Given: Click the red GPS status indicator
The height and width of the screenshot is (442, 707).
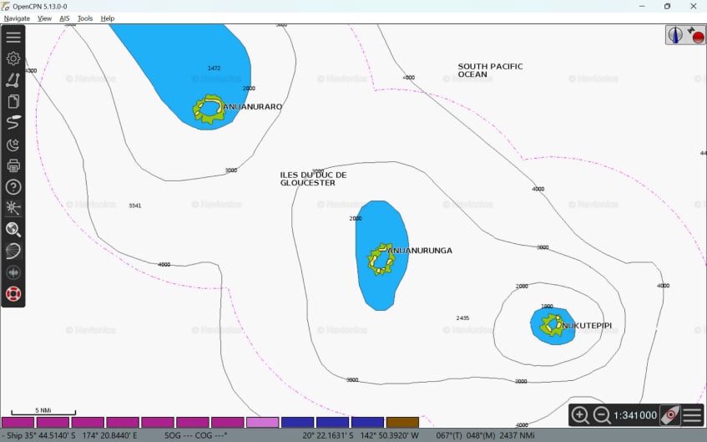Looking at the screenshot, I should point(696,35).
